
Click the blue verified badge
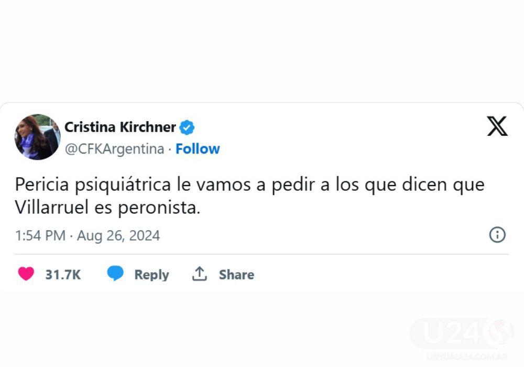point(188,127)
